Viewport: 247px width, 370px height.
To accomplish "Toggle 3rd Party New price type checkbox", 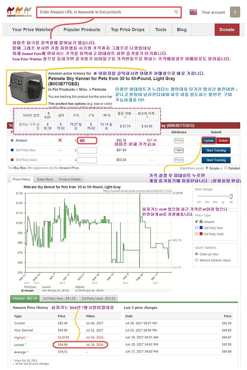I will (x=196, y=228).
